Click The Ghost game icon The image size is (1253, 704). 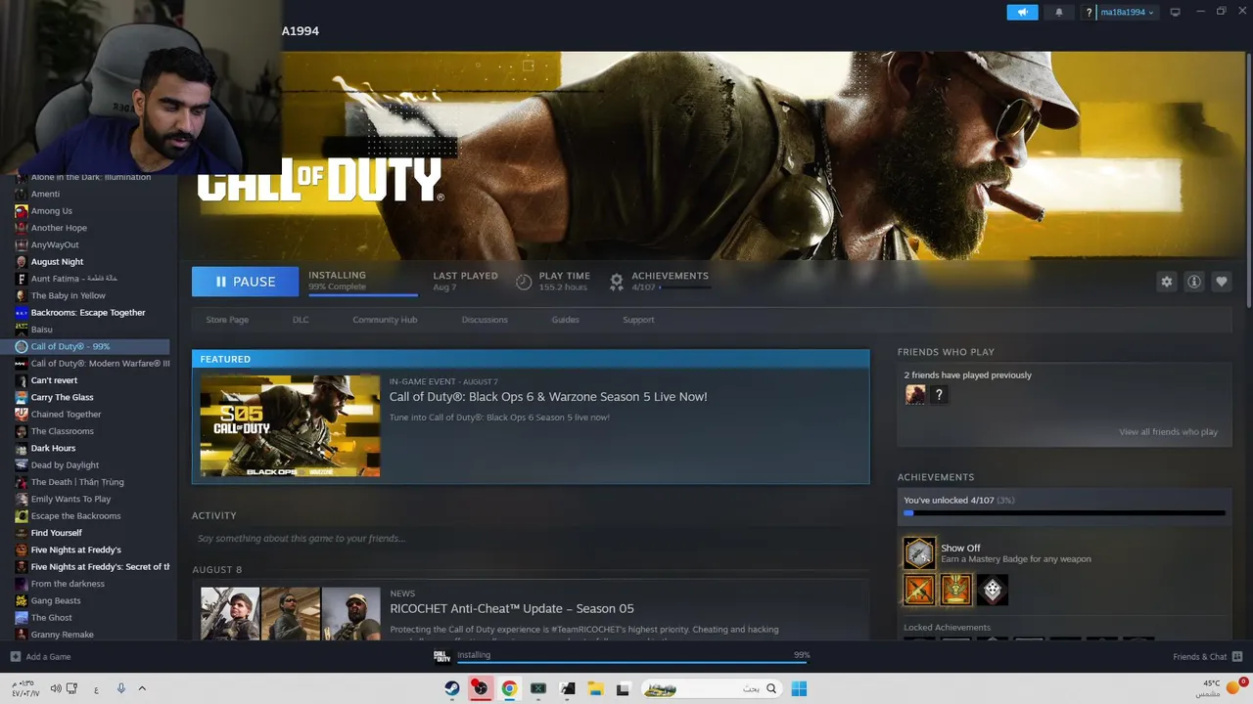click(x=22, y=618)
